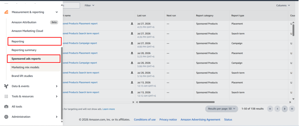Jump to the last results page

292,109
